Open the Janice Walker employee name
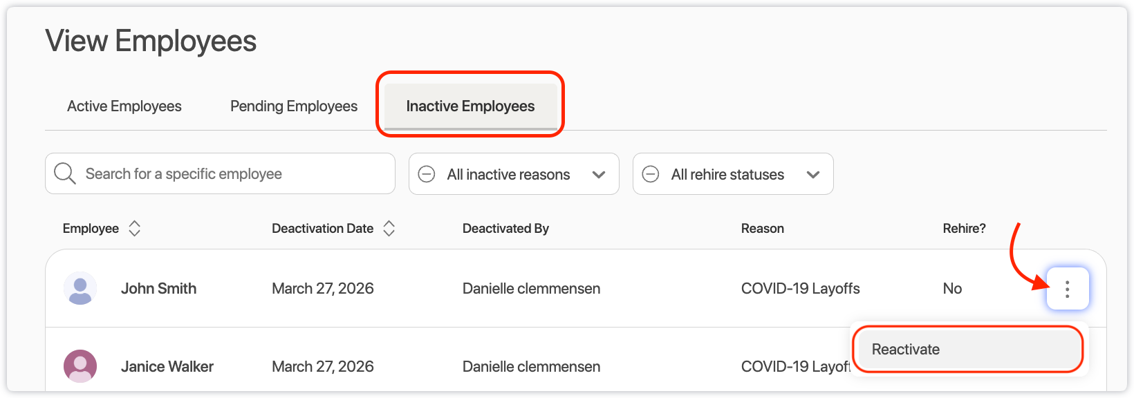 pyautogui.click(x=167, y=367)
